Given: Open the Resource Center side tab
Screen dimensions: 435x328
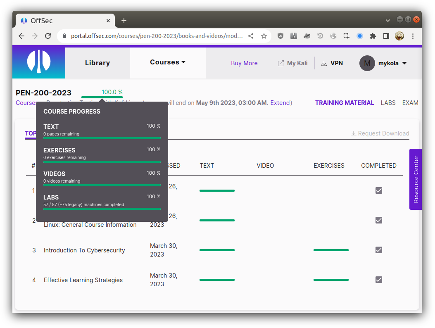Looking at the screenshot, I should (416, 179).
